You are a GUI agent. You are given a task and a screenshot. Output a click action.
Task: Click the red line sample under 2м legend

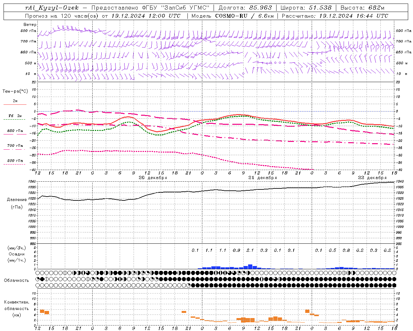[x=15, y=105]
